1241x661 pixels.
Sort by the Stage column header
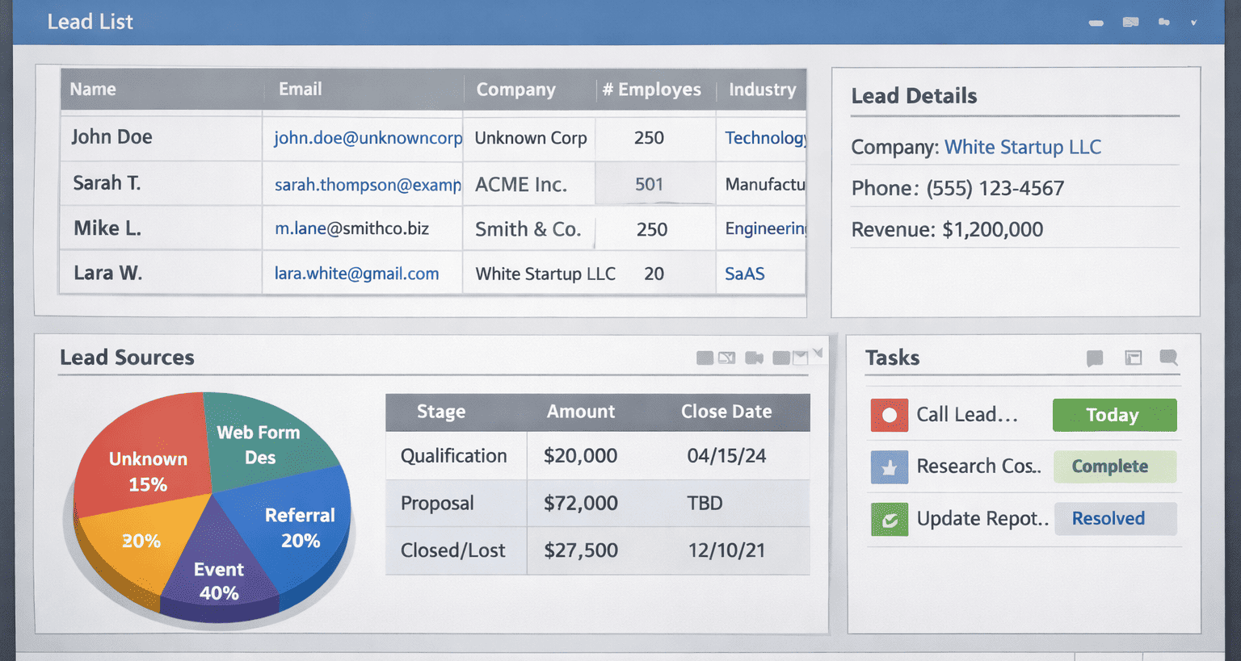441,412
